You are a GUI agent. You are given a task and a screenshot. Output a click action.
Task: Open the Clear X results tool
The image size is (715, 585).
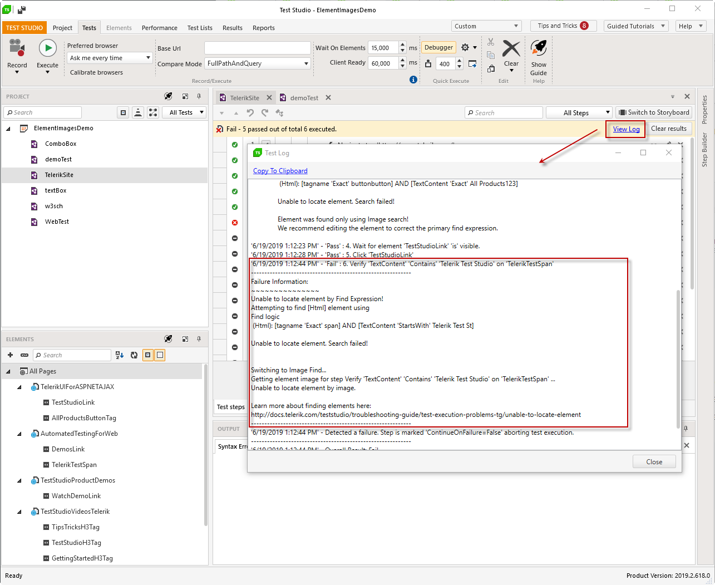coord(511,55)
